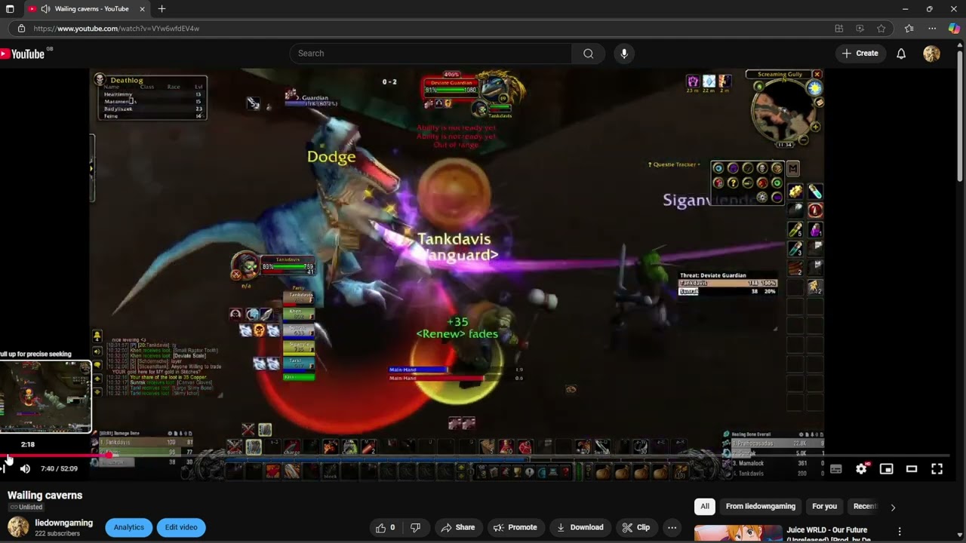Viewport: 966px width, 543px height.
Task: Toggle subtitles/closed captions
Action: click(836, 469)
